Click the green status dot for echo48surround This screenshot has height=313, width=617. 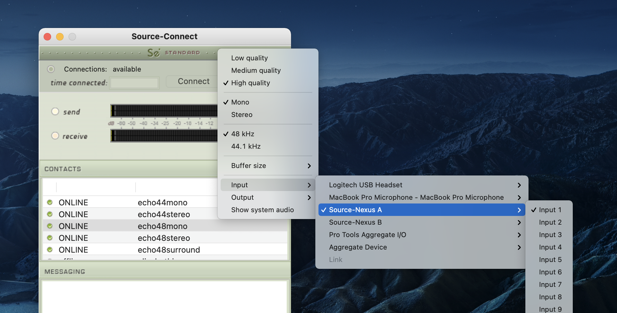50,250
